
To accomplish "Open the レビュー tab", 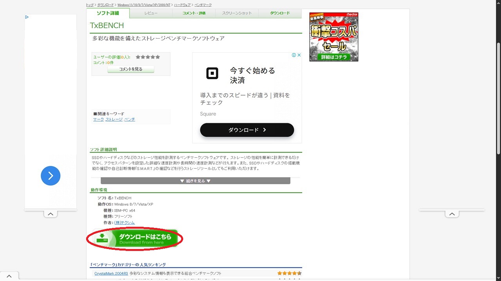I will [151, 13].
